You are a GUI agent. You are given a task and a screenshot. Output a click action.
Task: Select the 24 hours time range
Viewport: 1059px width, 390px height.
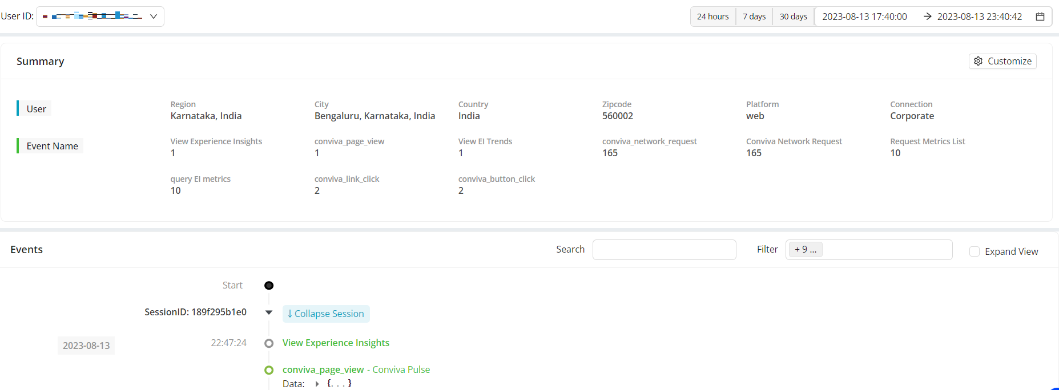click(712, 17)
